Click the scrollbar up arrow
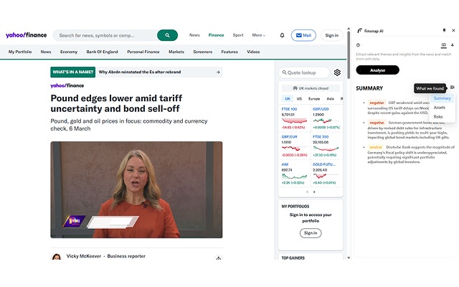This screenshot has width=459, height=287. (x=349, y=29)
